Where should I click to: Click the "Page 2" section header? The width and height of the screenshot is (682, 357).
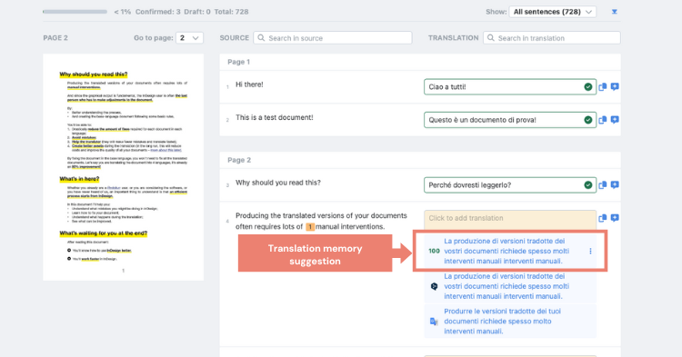click(x=239, y=160)
